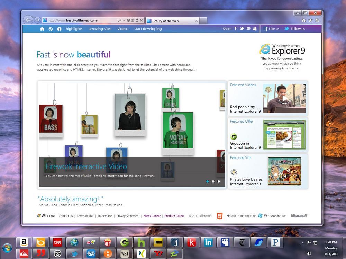Viewport: 346px width, 259px height.
Task: Share via the Messenger people icon
Action: 255,29
